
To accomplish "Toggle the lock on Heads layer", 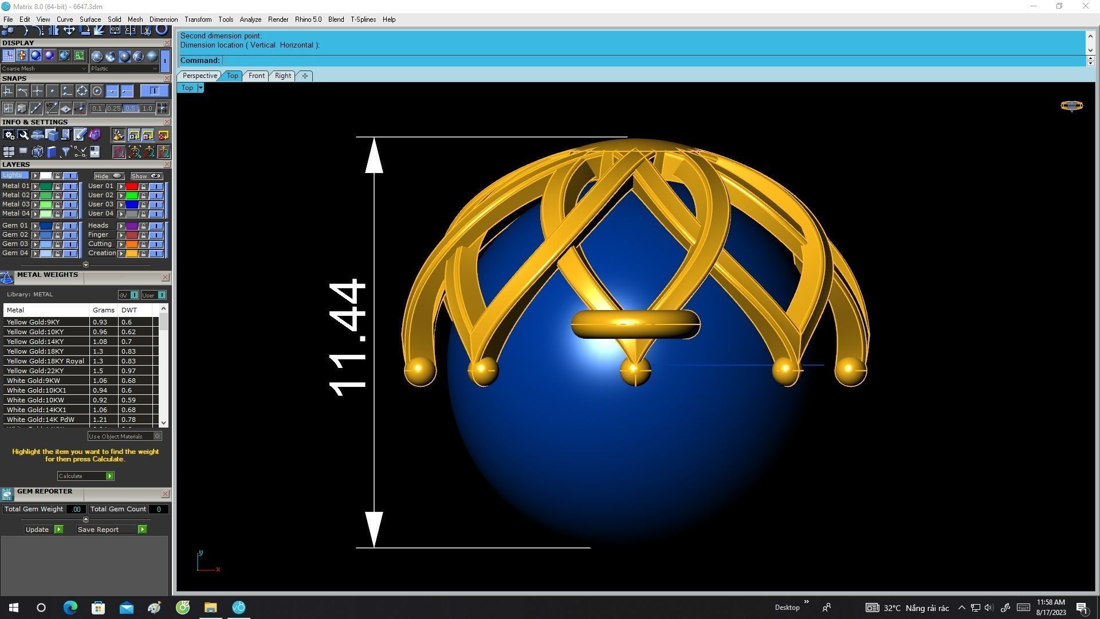I will coord(143,226).
